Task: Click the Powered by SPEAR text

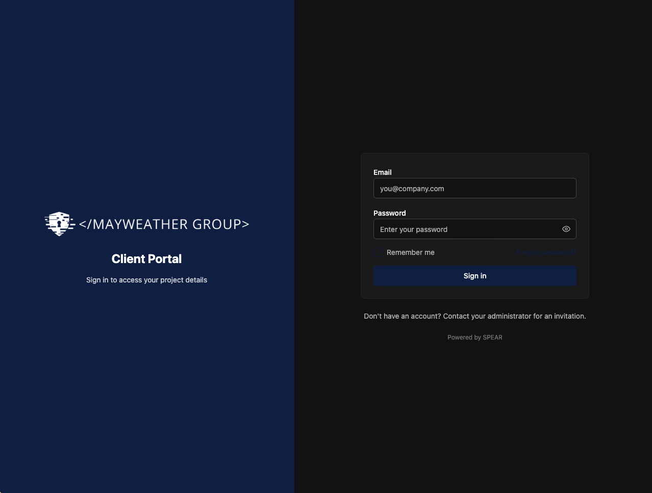Action: 474,337
